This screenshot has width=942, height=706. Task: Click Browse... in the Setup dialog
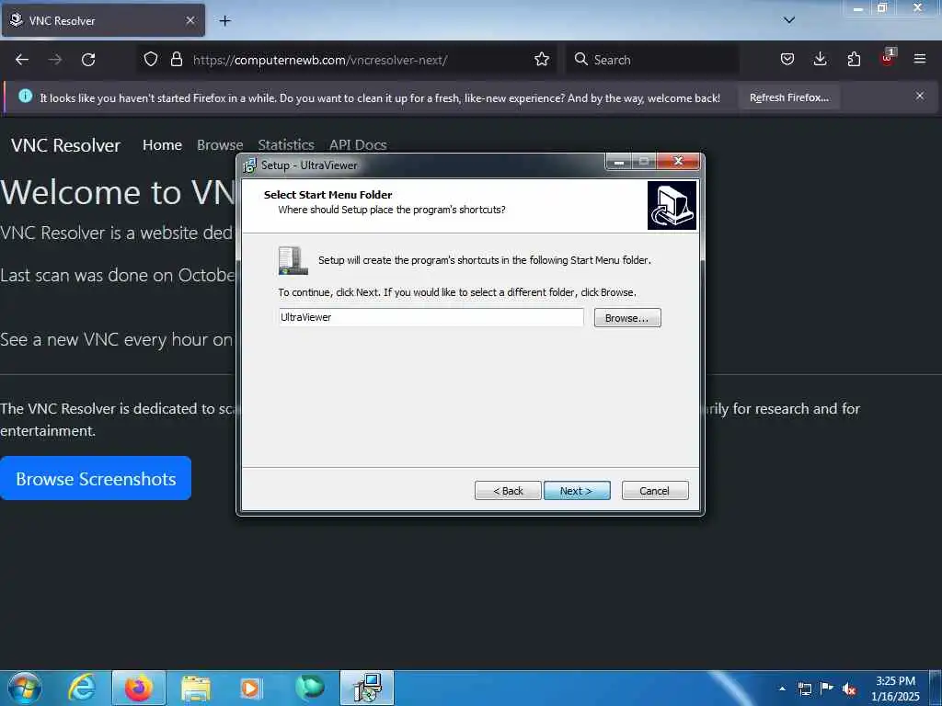(627, 317)
